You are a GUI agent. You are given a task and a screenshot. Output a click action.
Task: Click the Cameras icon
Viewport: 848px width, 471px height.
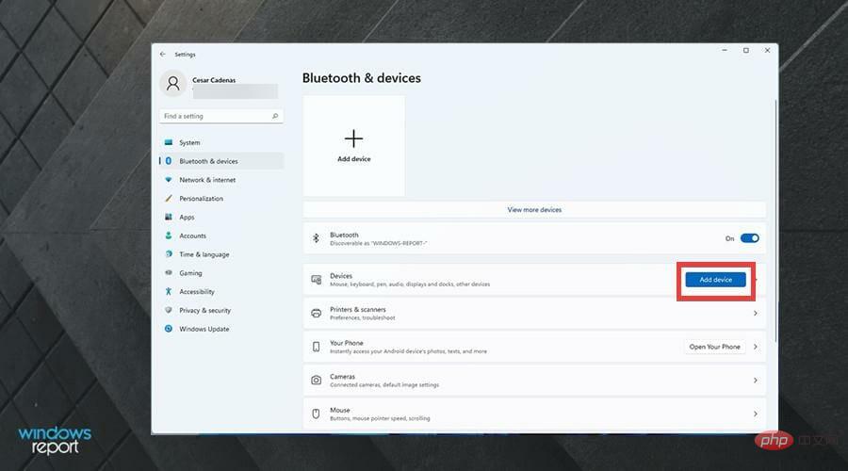317,381
